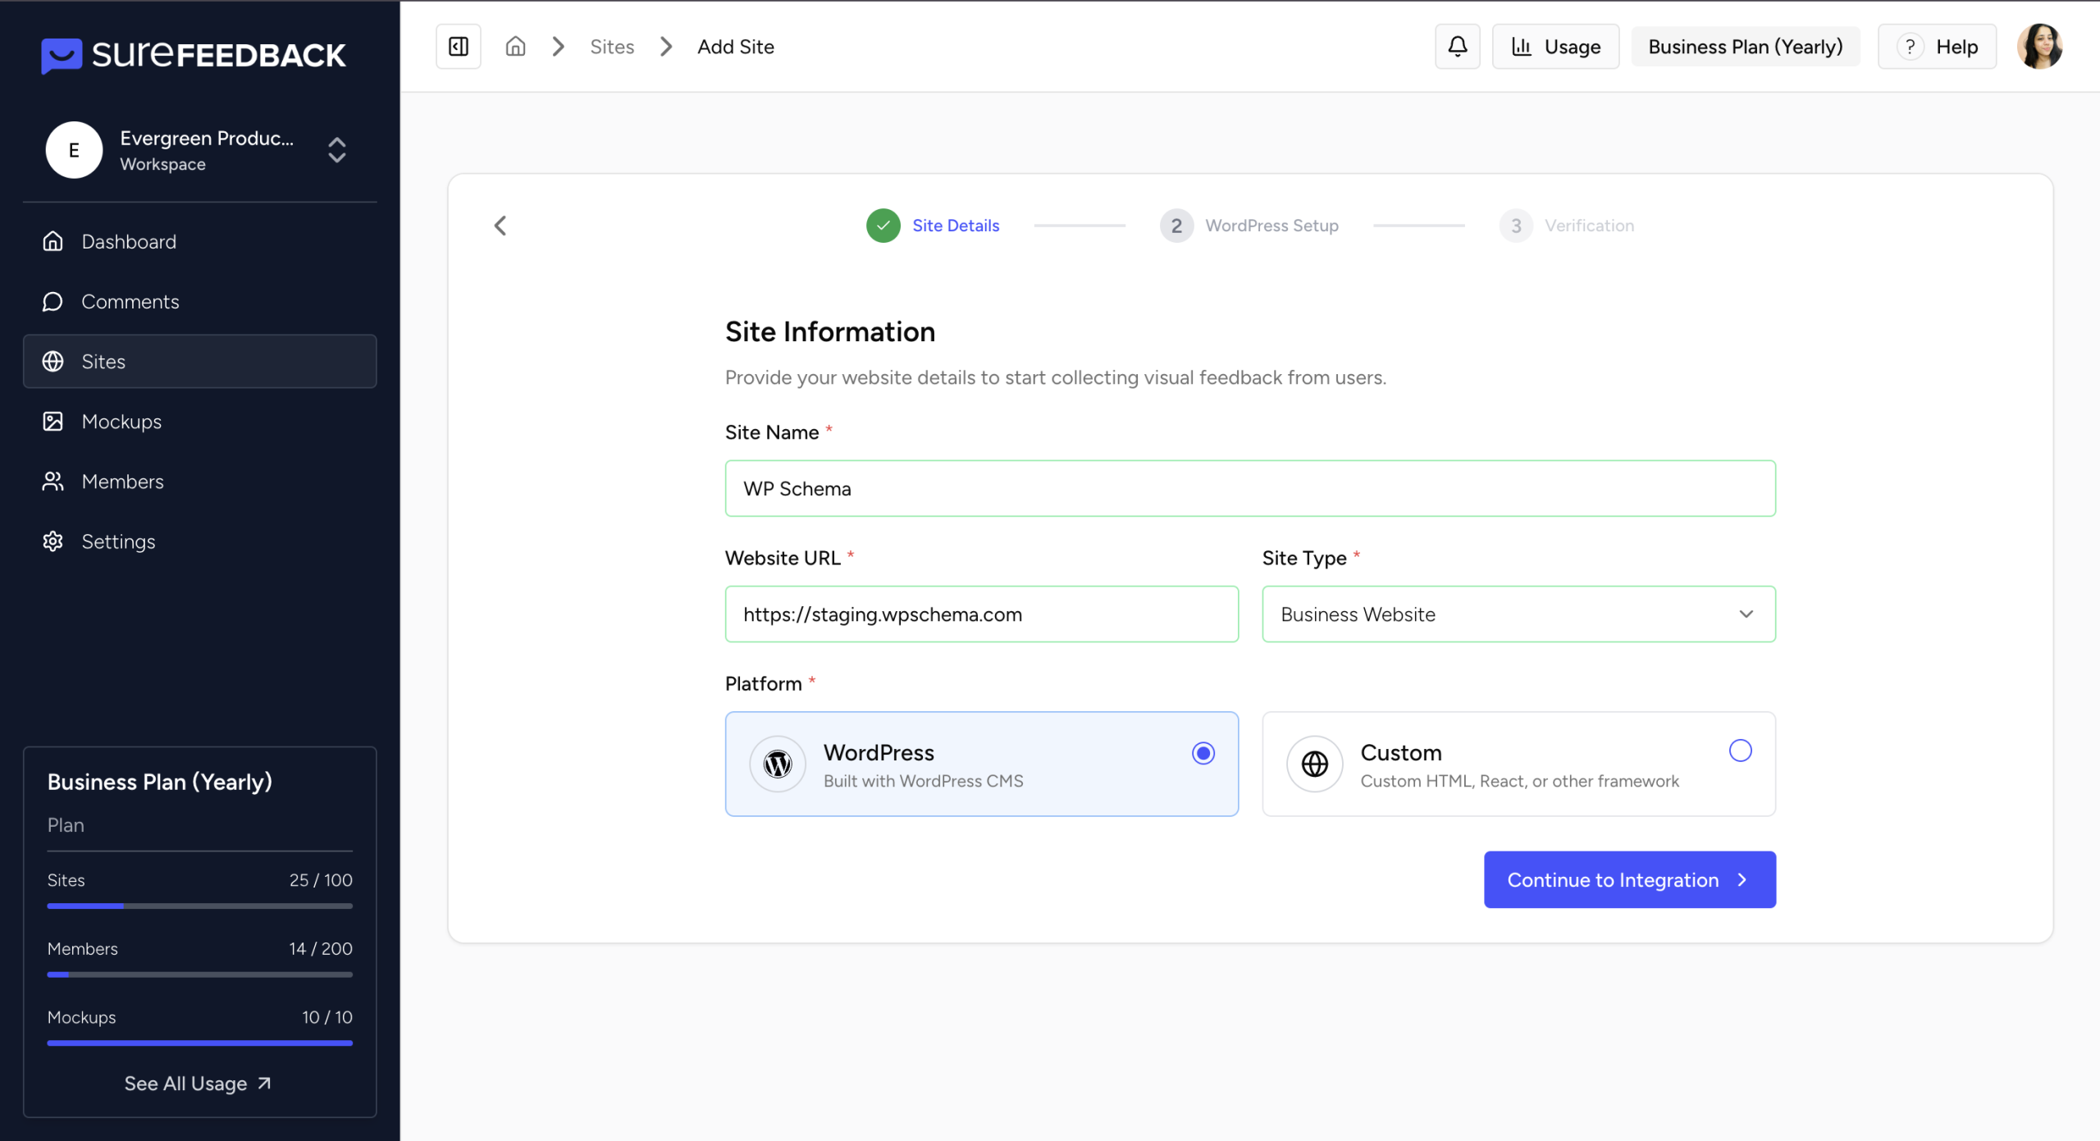Select Sites in the sidebar navigation
This screenshot has width=2100, height=1141.
click(x=103, y=361)
